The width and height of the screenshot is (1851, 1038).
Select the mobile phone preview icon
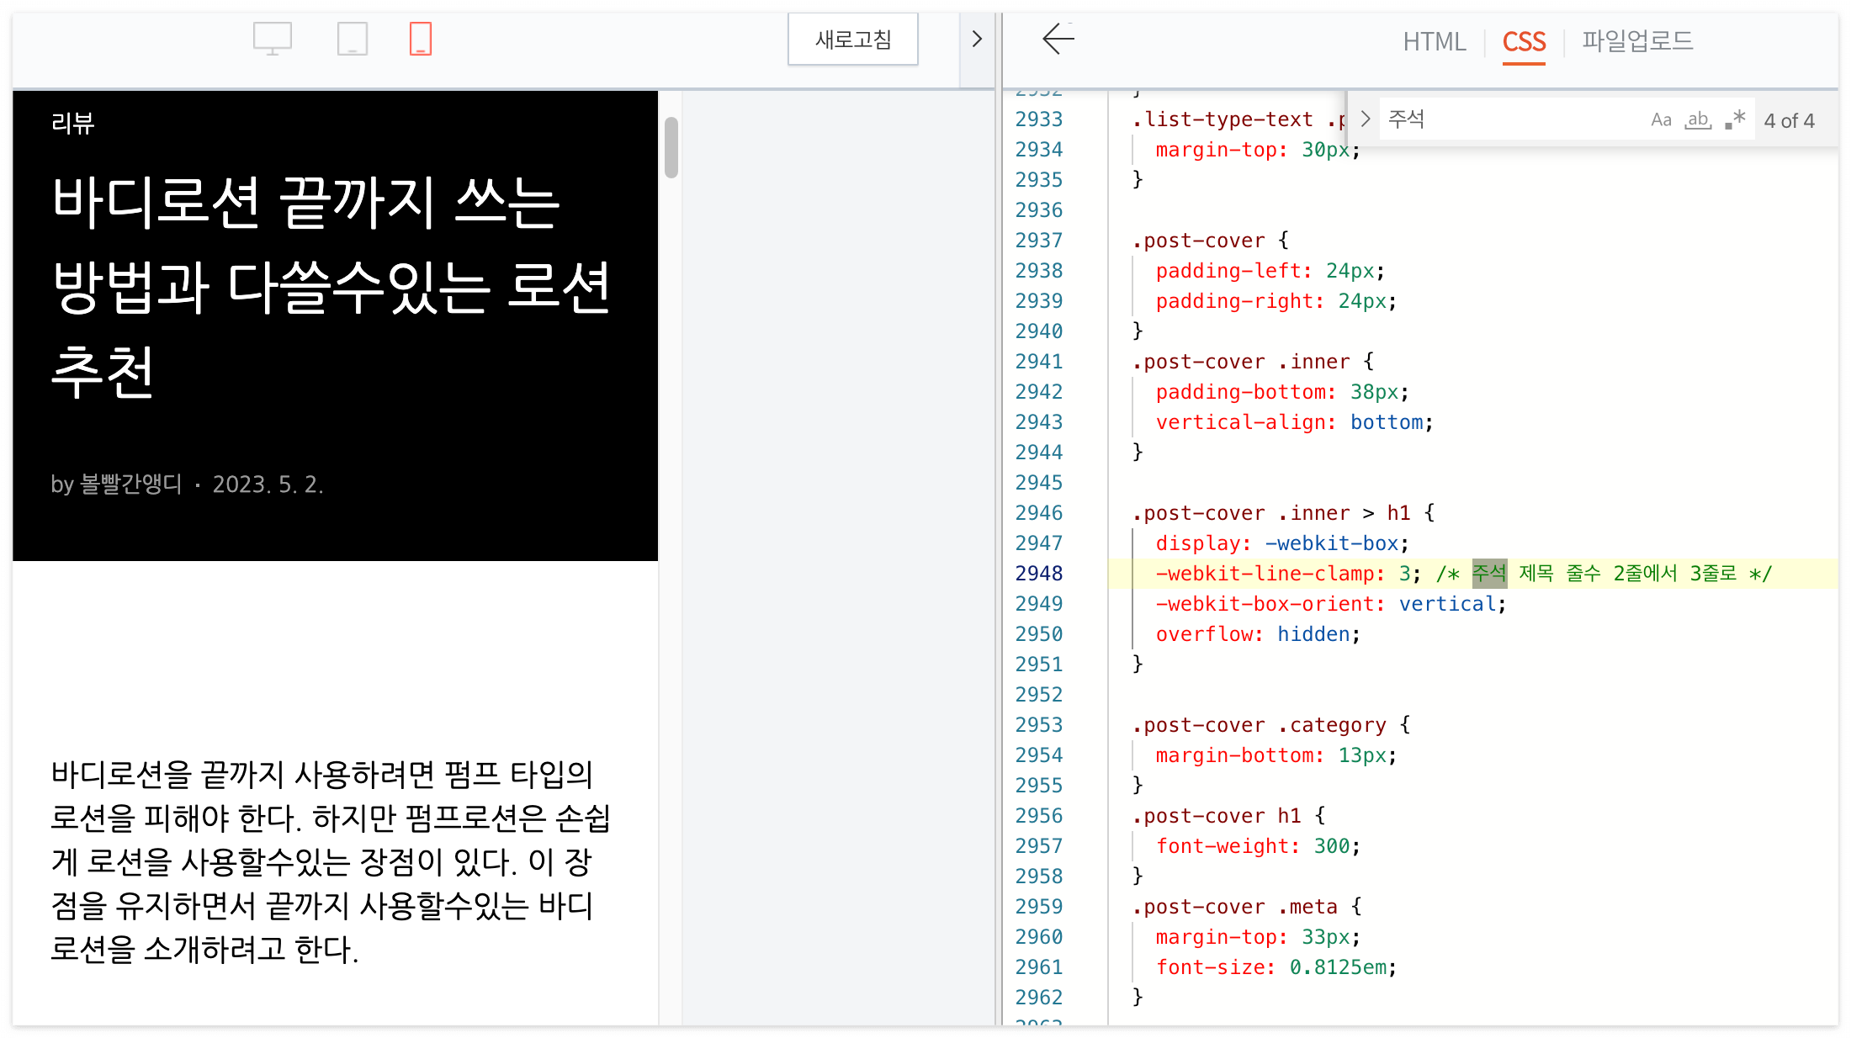[421, 39]
